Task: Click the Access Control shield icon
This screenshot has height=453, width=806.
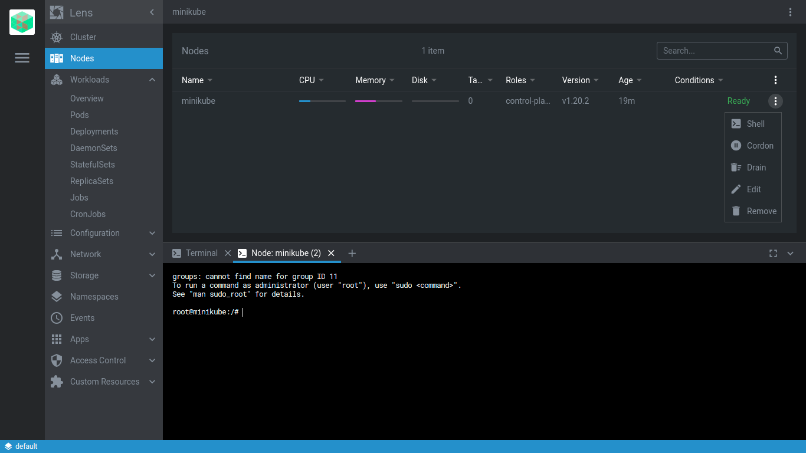Action: [57, 360]
